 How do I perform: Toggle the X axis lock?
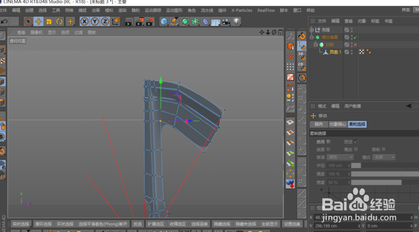pos(85,22)
